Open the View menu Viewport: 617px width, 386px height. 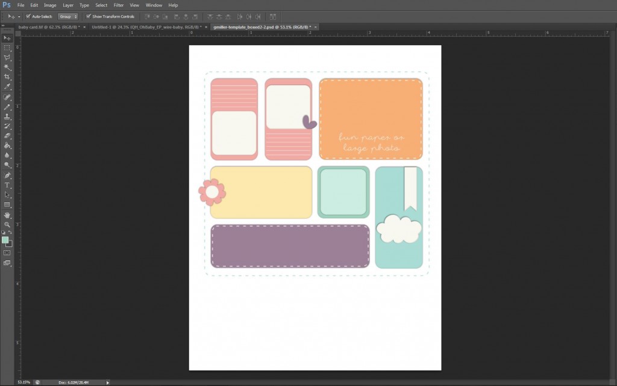pyautogui.click(x=134, y=5)
